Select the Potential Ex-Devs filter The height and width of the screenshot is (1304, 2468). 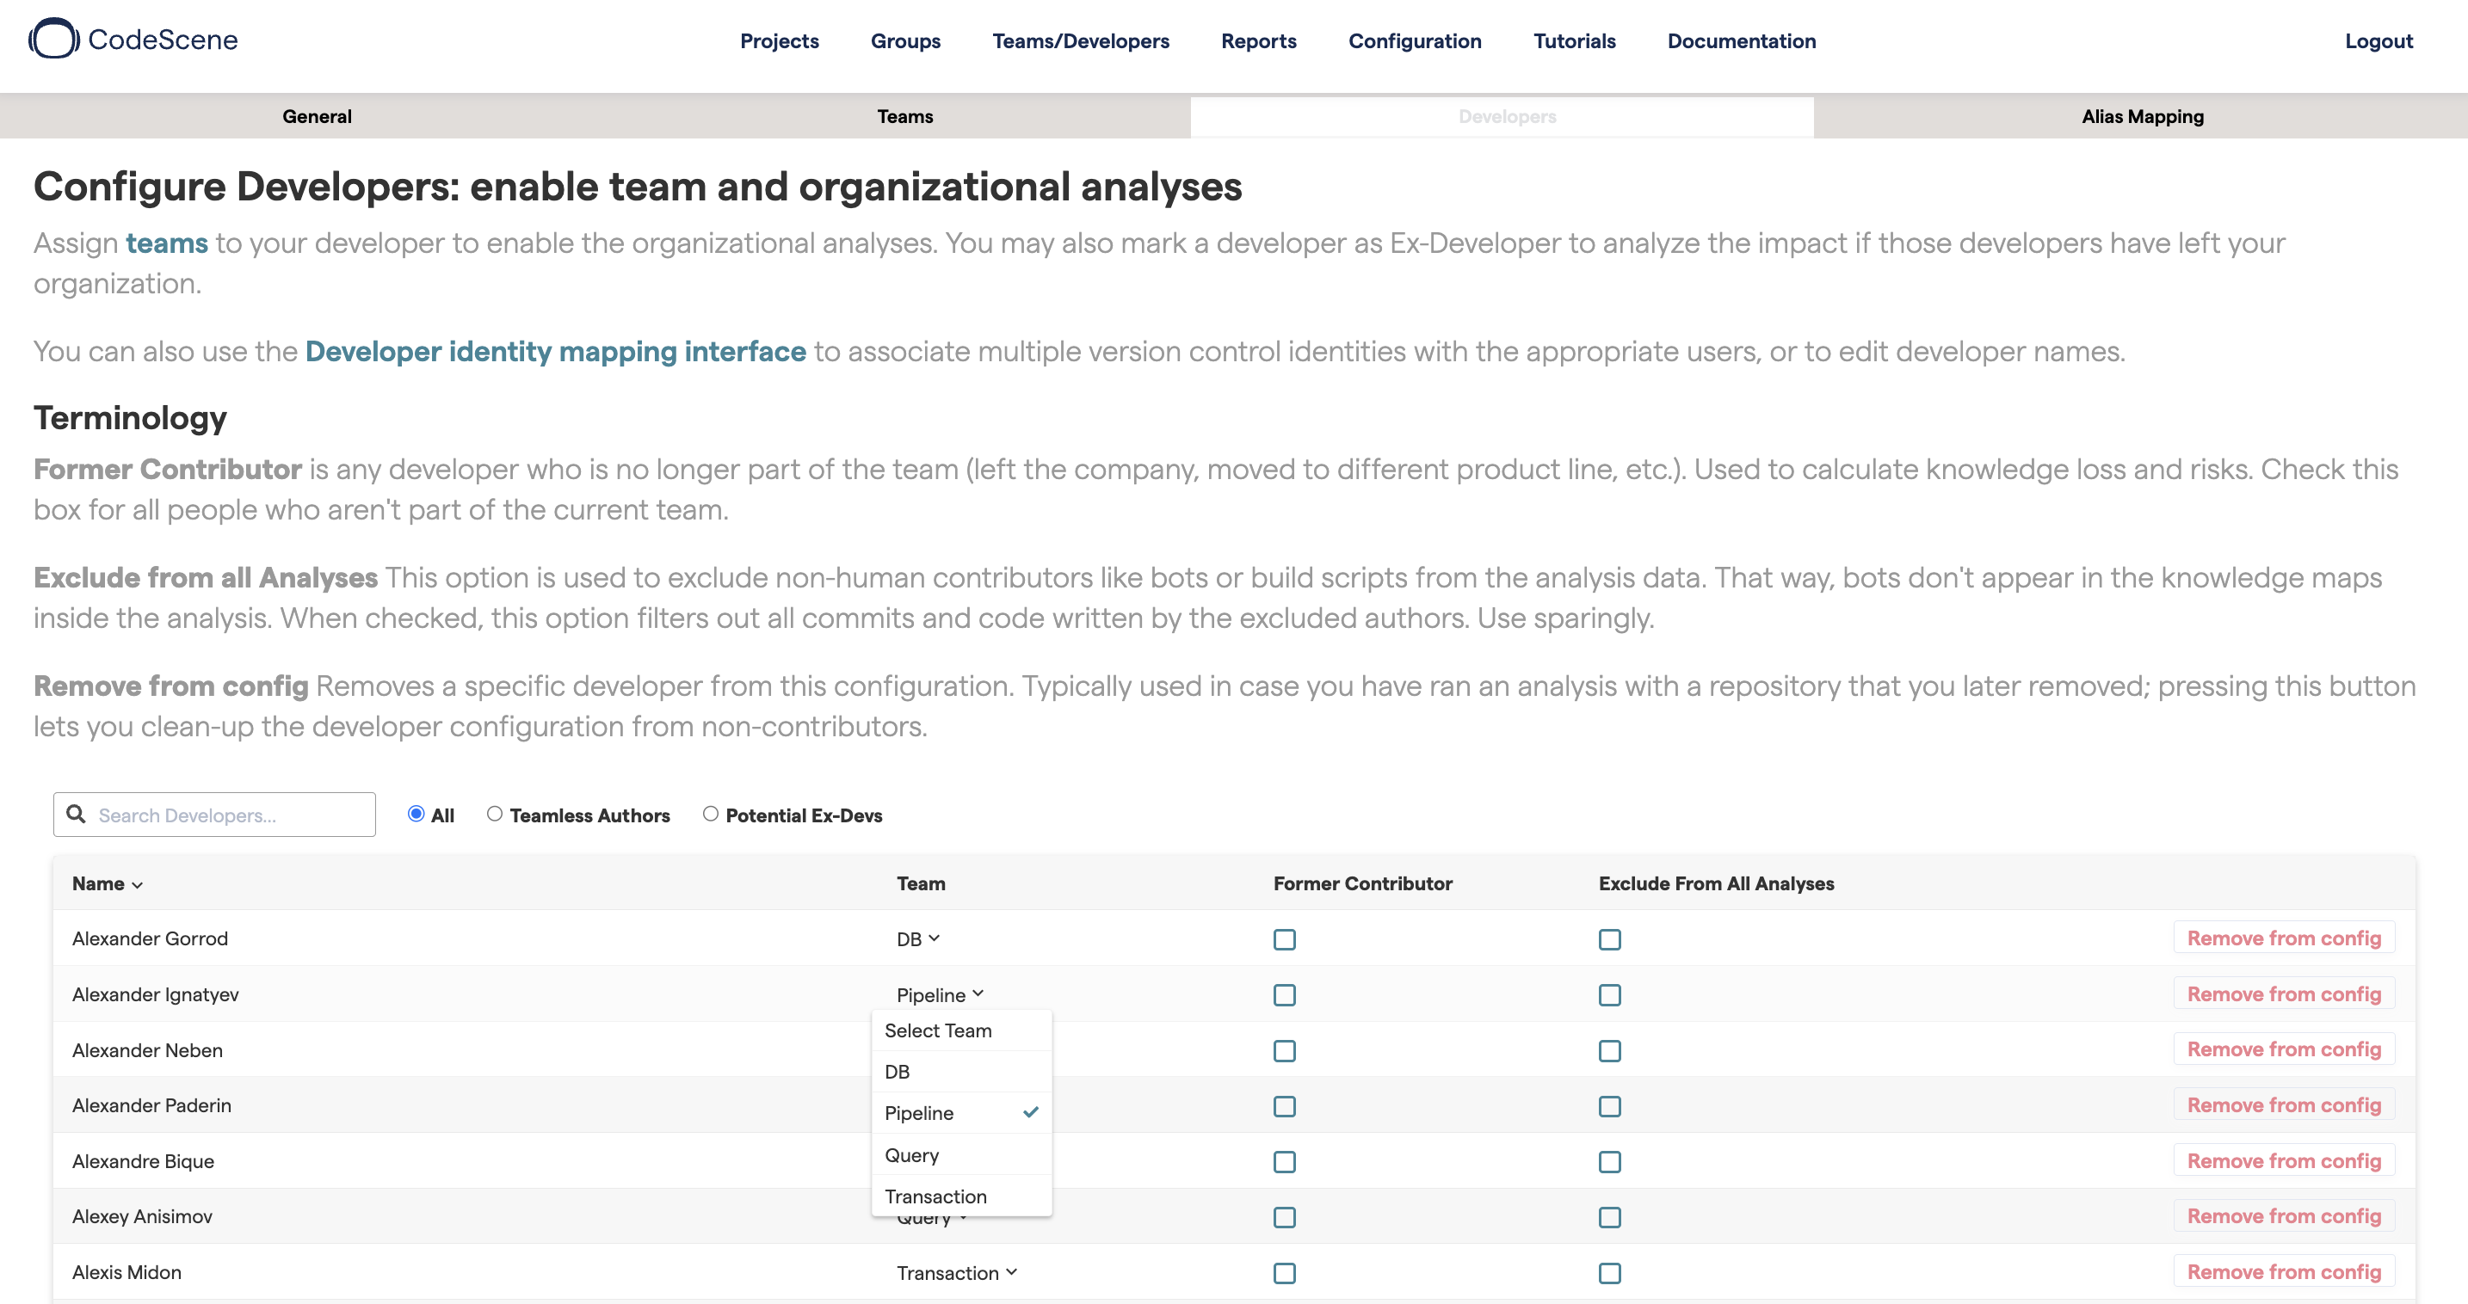pyautogui.click(x=710, y=814)
